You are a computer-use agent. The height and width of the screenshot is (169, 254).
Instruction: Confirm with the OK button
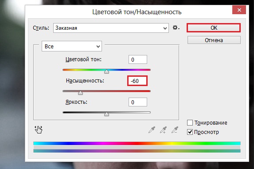coord(214,28)
